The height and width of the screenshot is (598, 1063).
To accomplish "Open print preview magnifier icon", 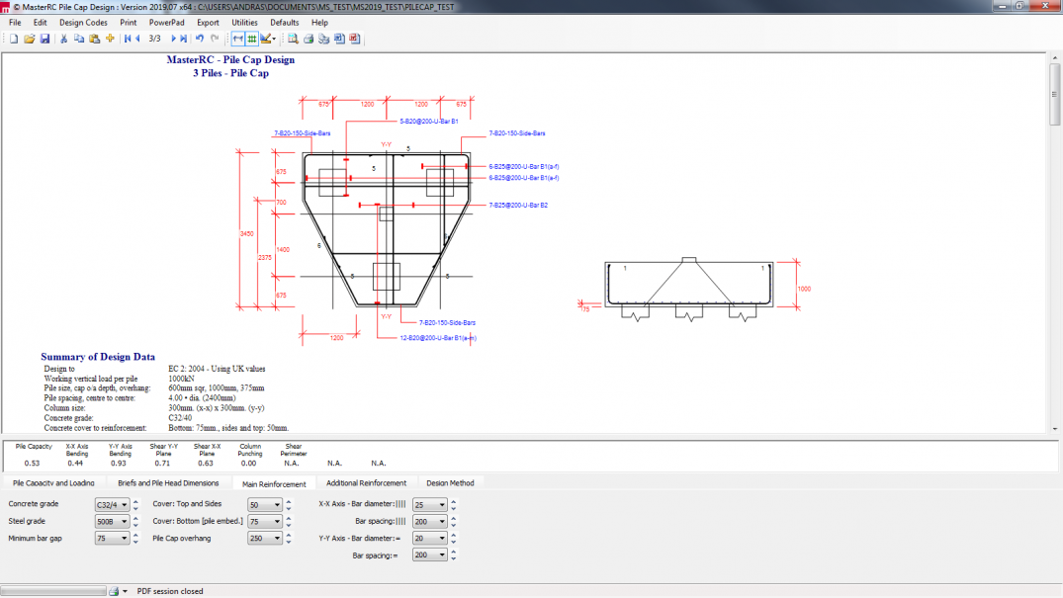I will (293, 39).
